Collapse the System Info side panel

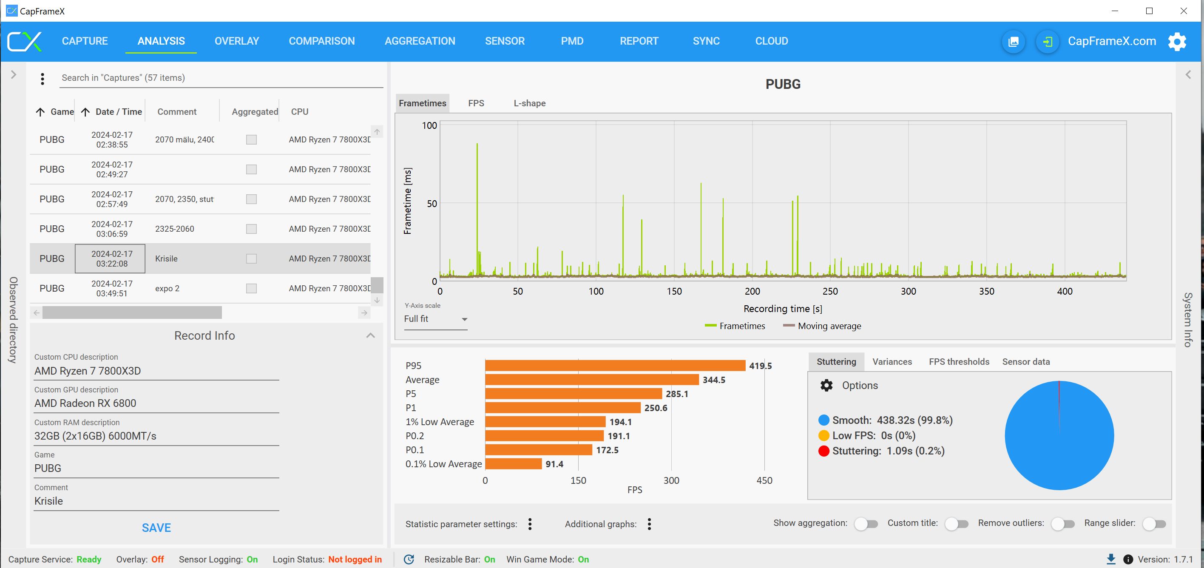point(1188,75)
